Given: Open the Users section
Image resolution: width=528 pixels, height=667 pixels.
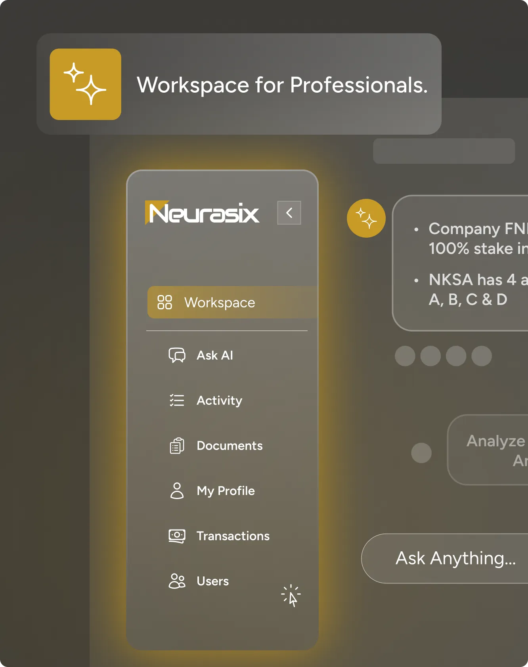Looking at the screenshot, I should [x=212, y=581].
